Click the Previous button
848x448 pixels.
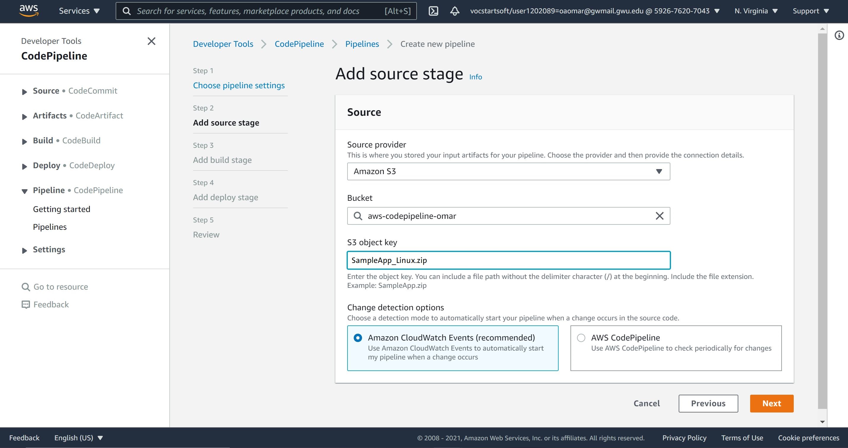point(708,404)
